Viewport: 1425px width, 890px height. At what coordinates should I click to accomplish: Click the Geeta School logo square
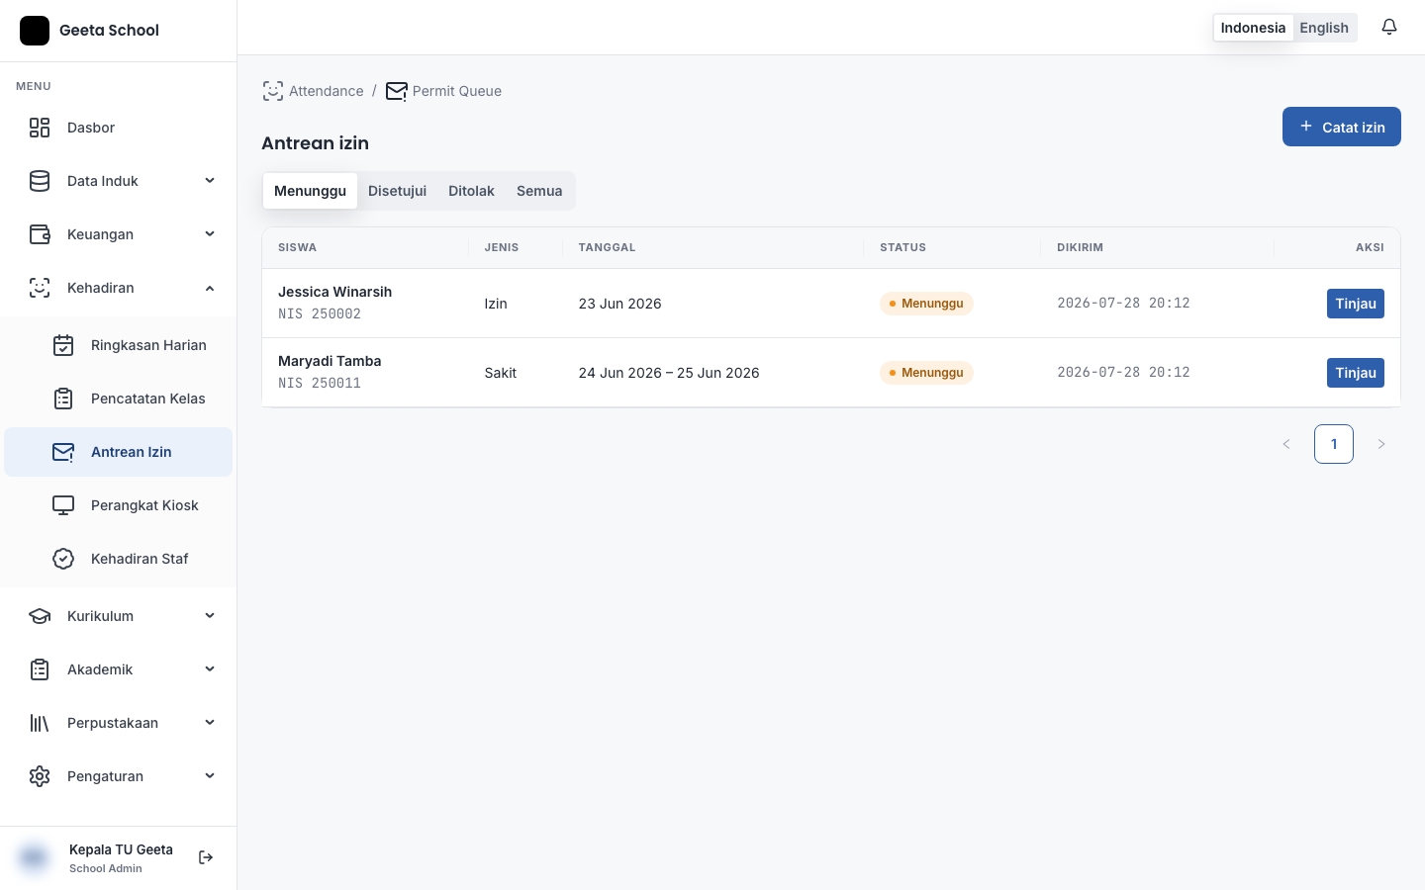point(35,31)
